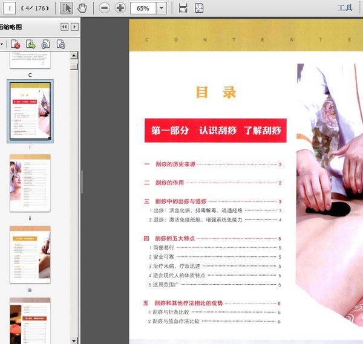The width and height of the screenshot is (363, 344).
Task: Click entry 适合现代人的体质特点
Action: click(179, 275)
